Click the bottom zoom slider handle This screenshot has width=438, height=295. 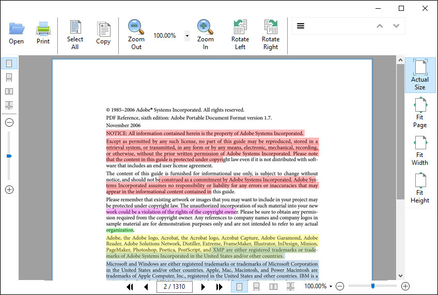coord(372,286)
